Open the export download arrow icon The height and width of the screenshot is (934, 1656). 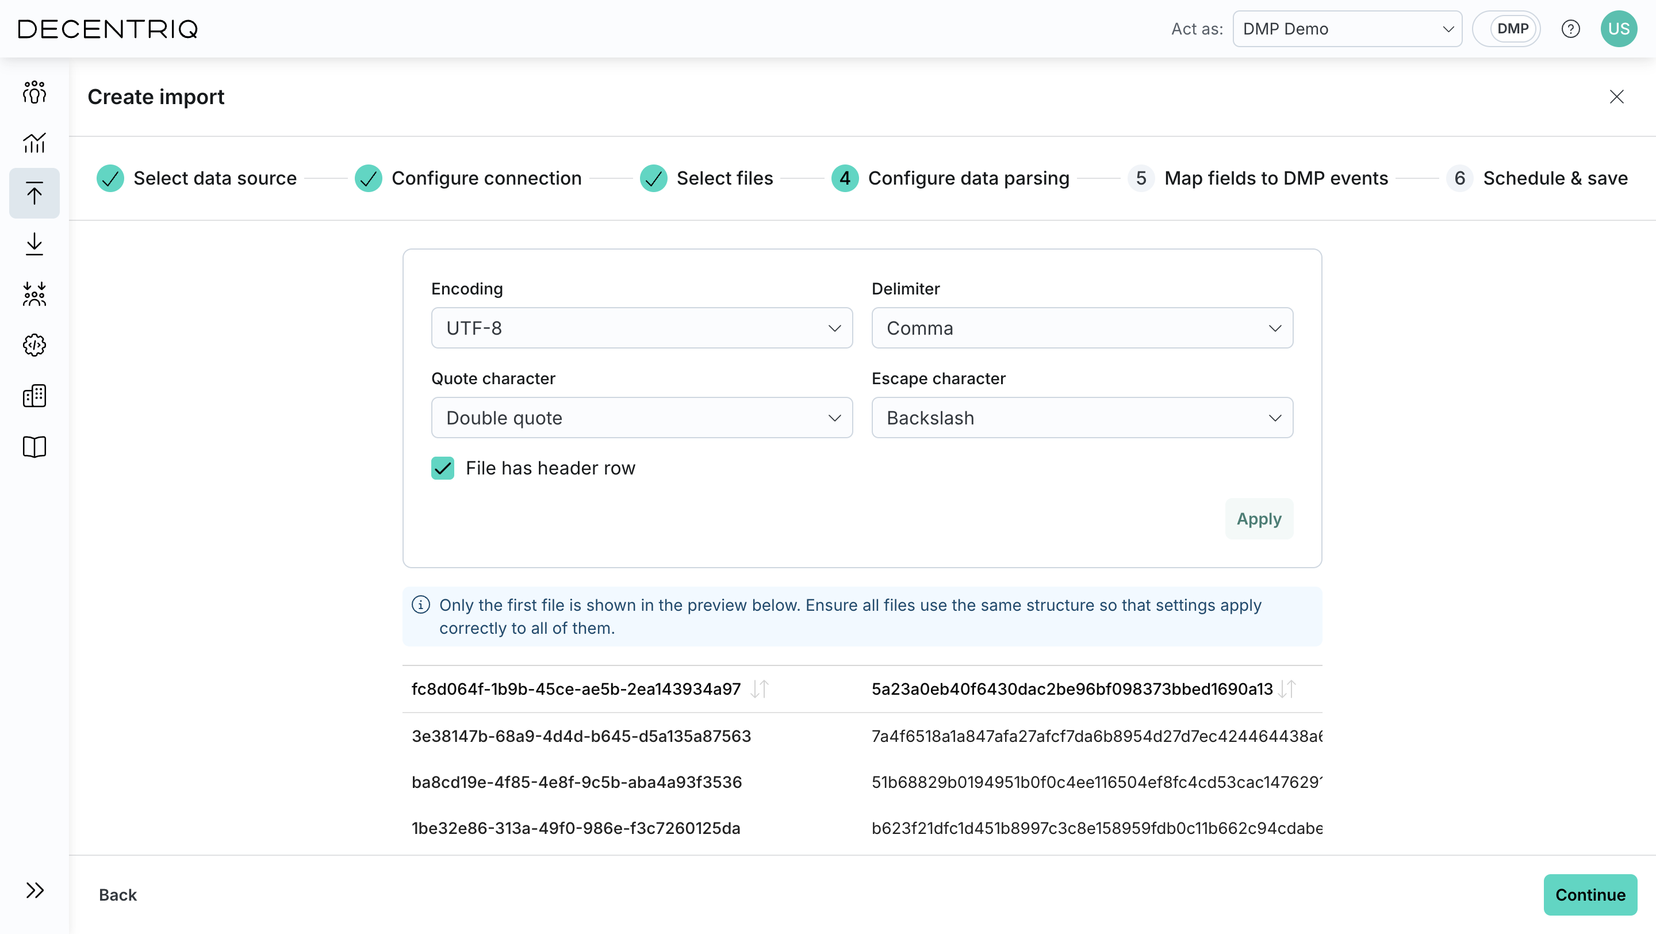point(34,244)
